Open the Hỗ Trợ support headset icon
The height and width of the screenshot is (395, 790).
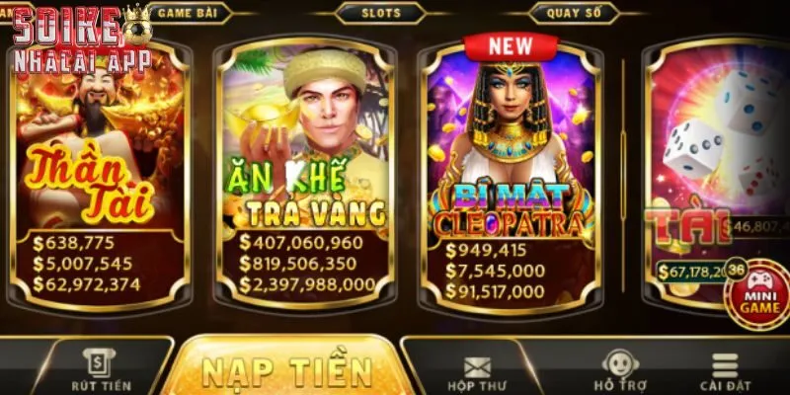[x=620, y=363]
